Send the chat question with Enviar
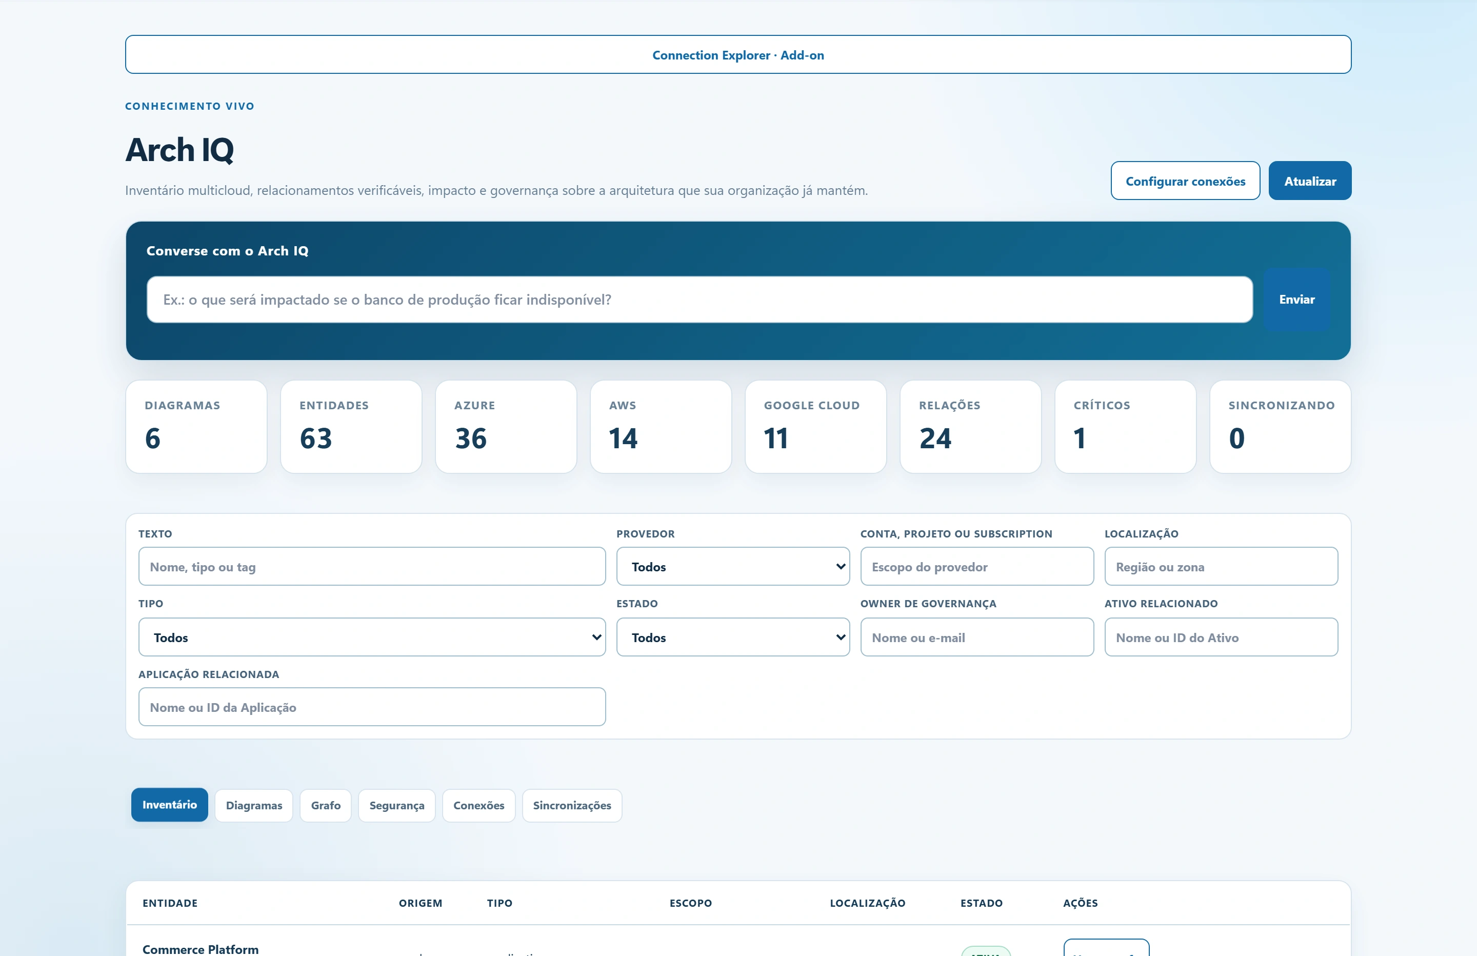 pos(1296,299)
